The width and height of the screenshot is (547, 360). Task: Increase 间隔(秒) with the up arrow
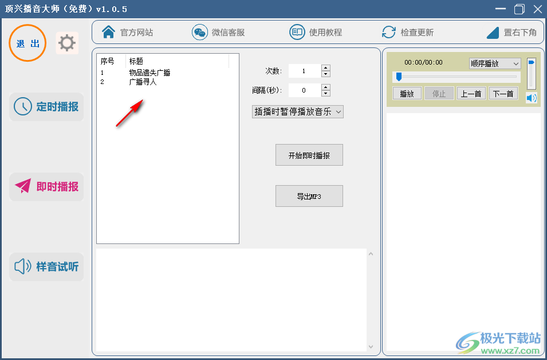pos(325,87)
